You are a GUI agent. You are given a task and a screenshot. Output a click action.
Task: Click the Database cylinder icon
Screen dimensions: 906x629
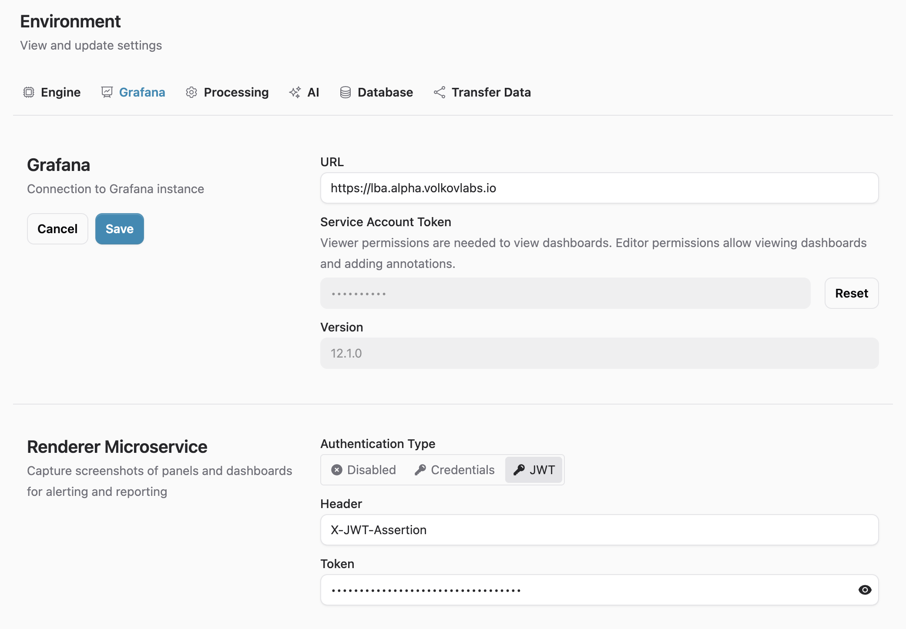[x=346, y=92]
